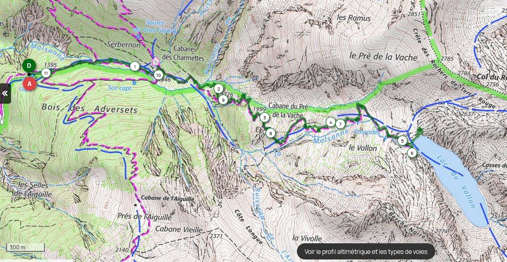The width and height of the screenshot is (507, 262).
Task: Select waypoint marker 7 on the route
Action: (x=340, y=124)
